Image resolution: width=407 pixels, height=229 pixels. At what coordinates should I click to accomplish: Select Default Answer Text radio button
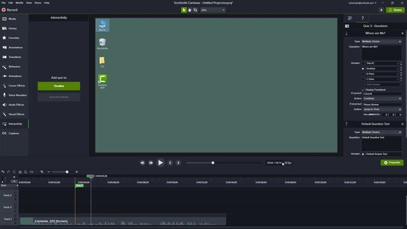(x=363, y=154)
